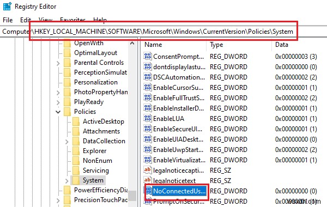The image size is (327, 207).
Task: Click the REG_SZ type of legalnoticetext
Action: [x=220, y=180]
